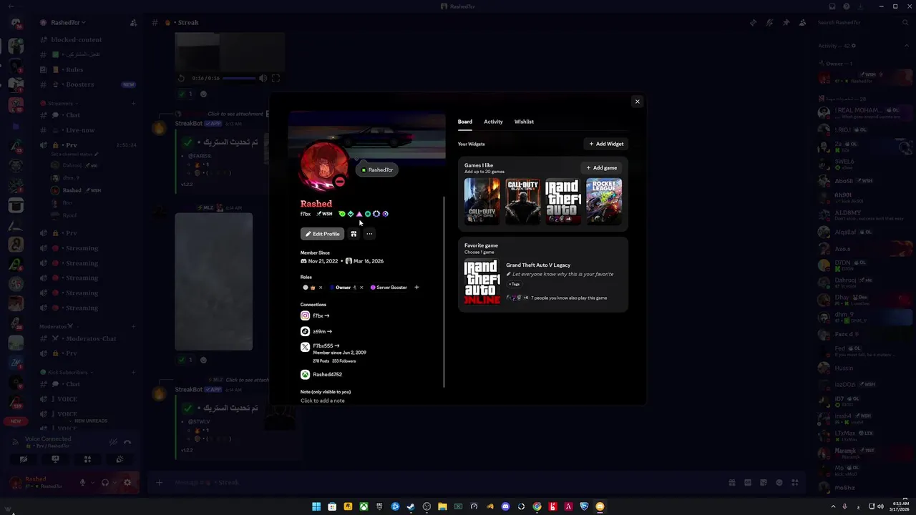Open the Xbox app from taskbar
This screenshot has width=916, height=515.
click(364, 506)
